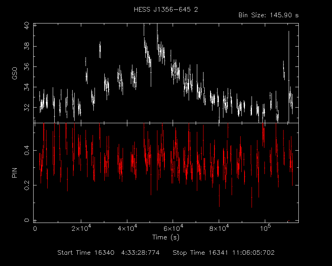Screen dimensions: 332x266
Task: Click the x-axis tick label 6×10^4
Action: click(173, 228)
